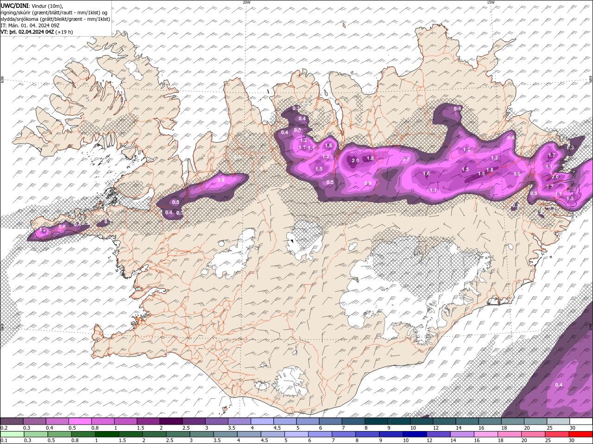This screenshot has height=444, width=593.
Task: Click the "20W" longitude label
Action: (247, 2)
